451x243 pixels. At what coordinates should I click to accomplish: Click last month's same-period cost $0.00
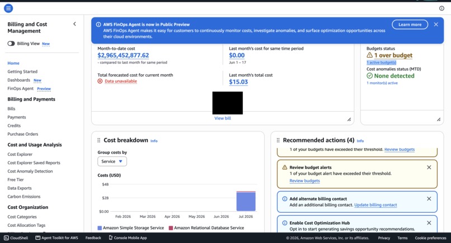point(237,55)
